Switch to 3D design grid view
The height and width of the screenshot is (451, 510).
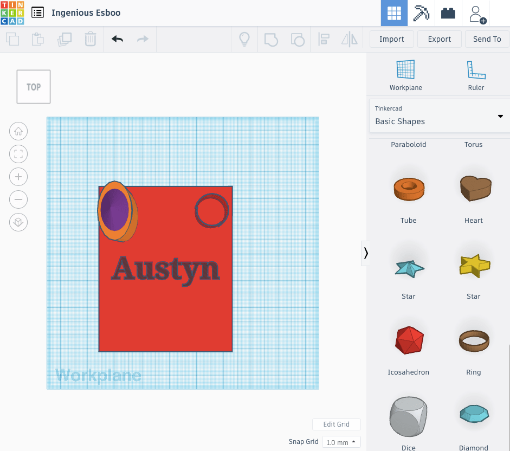click(x=394, y=14)
